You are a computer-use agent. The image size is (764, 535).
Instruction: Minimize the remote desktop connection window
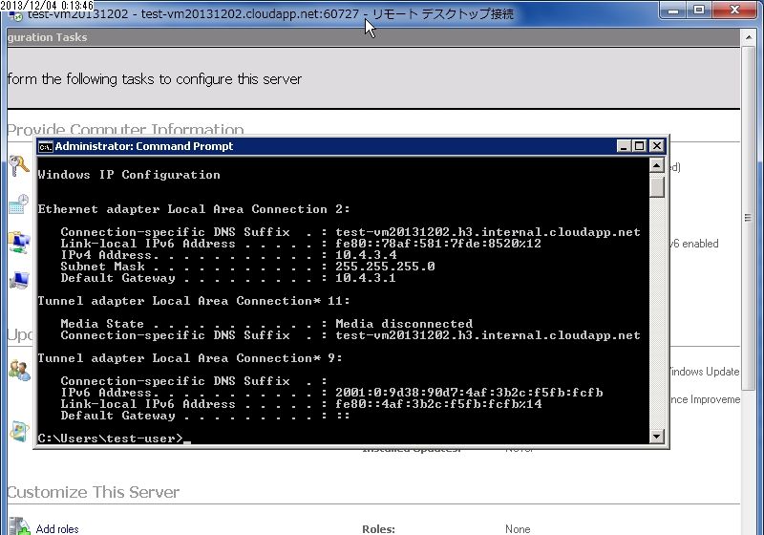tap(673, 10)
